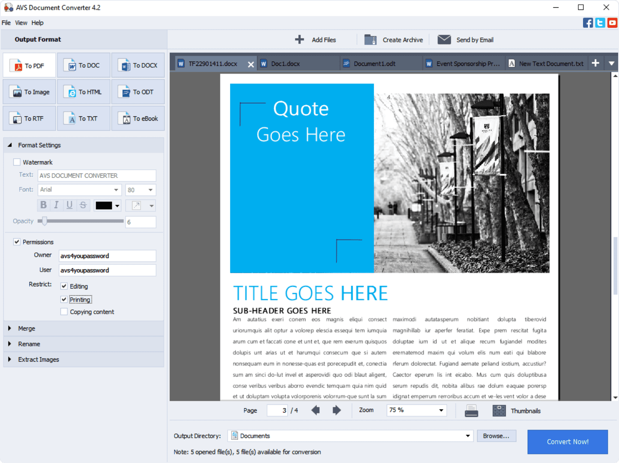Go to next page arrow
The width and height of the screenshot is (619, 463).
click(337, 410)
